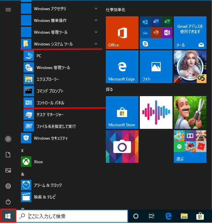Screen dimensions: 212x223
Task: Click the user account icon in sidebar
Action: tap(8, 139)
